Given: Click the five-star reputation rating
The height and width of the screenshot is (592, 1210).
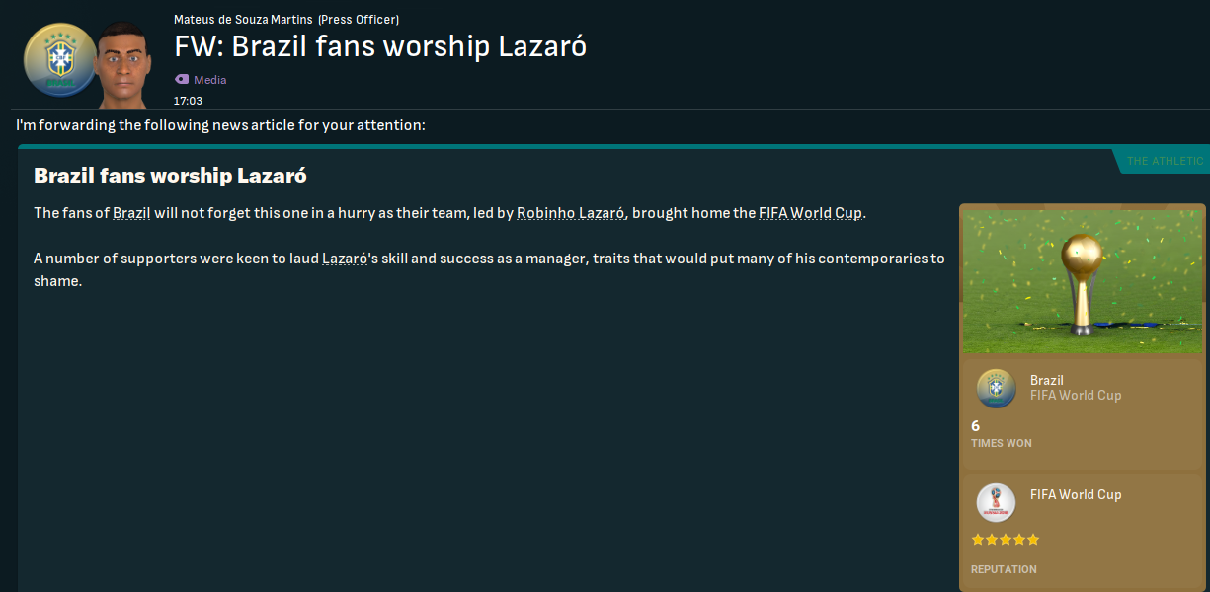Looking at the screenshot, I should click(x=1006, y=540).
